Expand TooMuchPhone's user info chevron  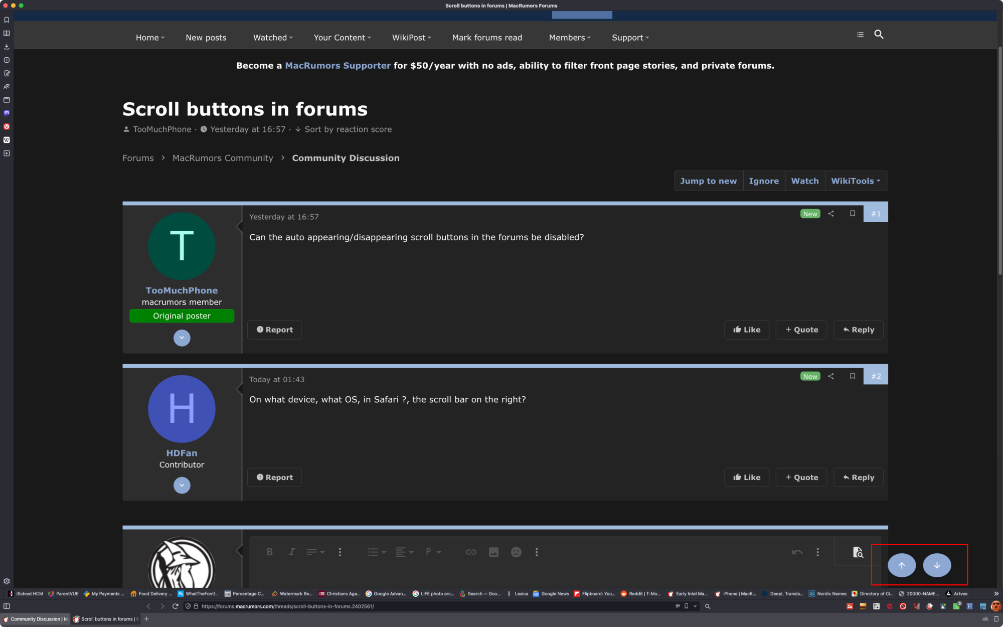tap(182, 338)
